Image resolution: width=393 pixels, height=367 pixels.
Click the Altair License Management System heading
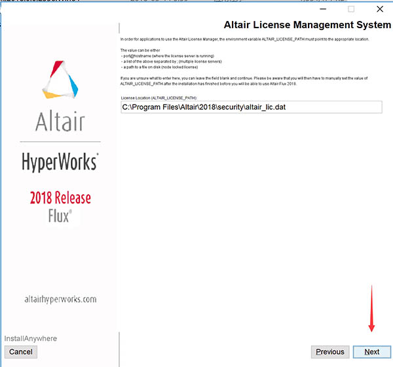(307, 25)
